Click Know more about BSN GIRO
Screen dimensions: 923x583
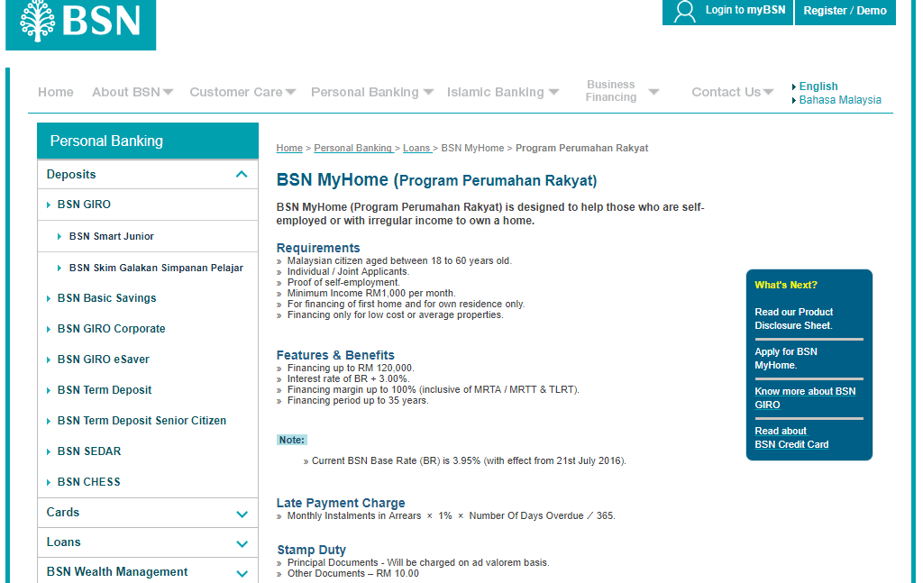805,398
